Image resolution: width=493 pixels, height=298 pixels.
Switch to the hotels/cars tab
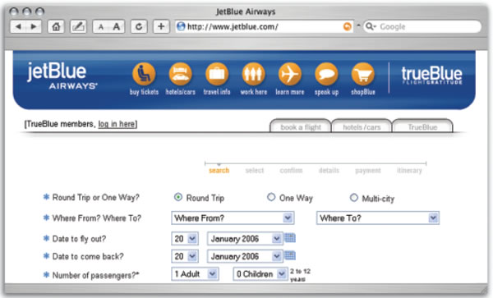click(362, 126)
